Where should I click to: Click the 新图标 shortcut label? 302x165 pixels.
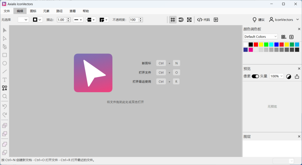point(147,63)
